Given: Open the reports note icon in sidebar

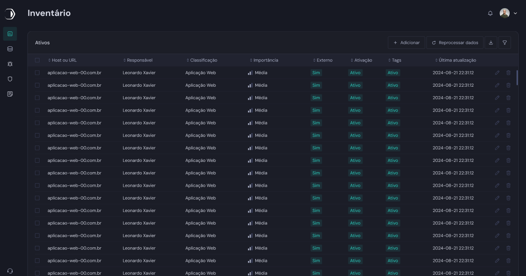Looking at the screenshot, I should coord(10,94).
